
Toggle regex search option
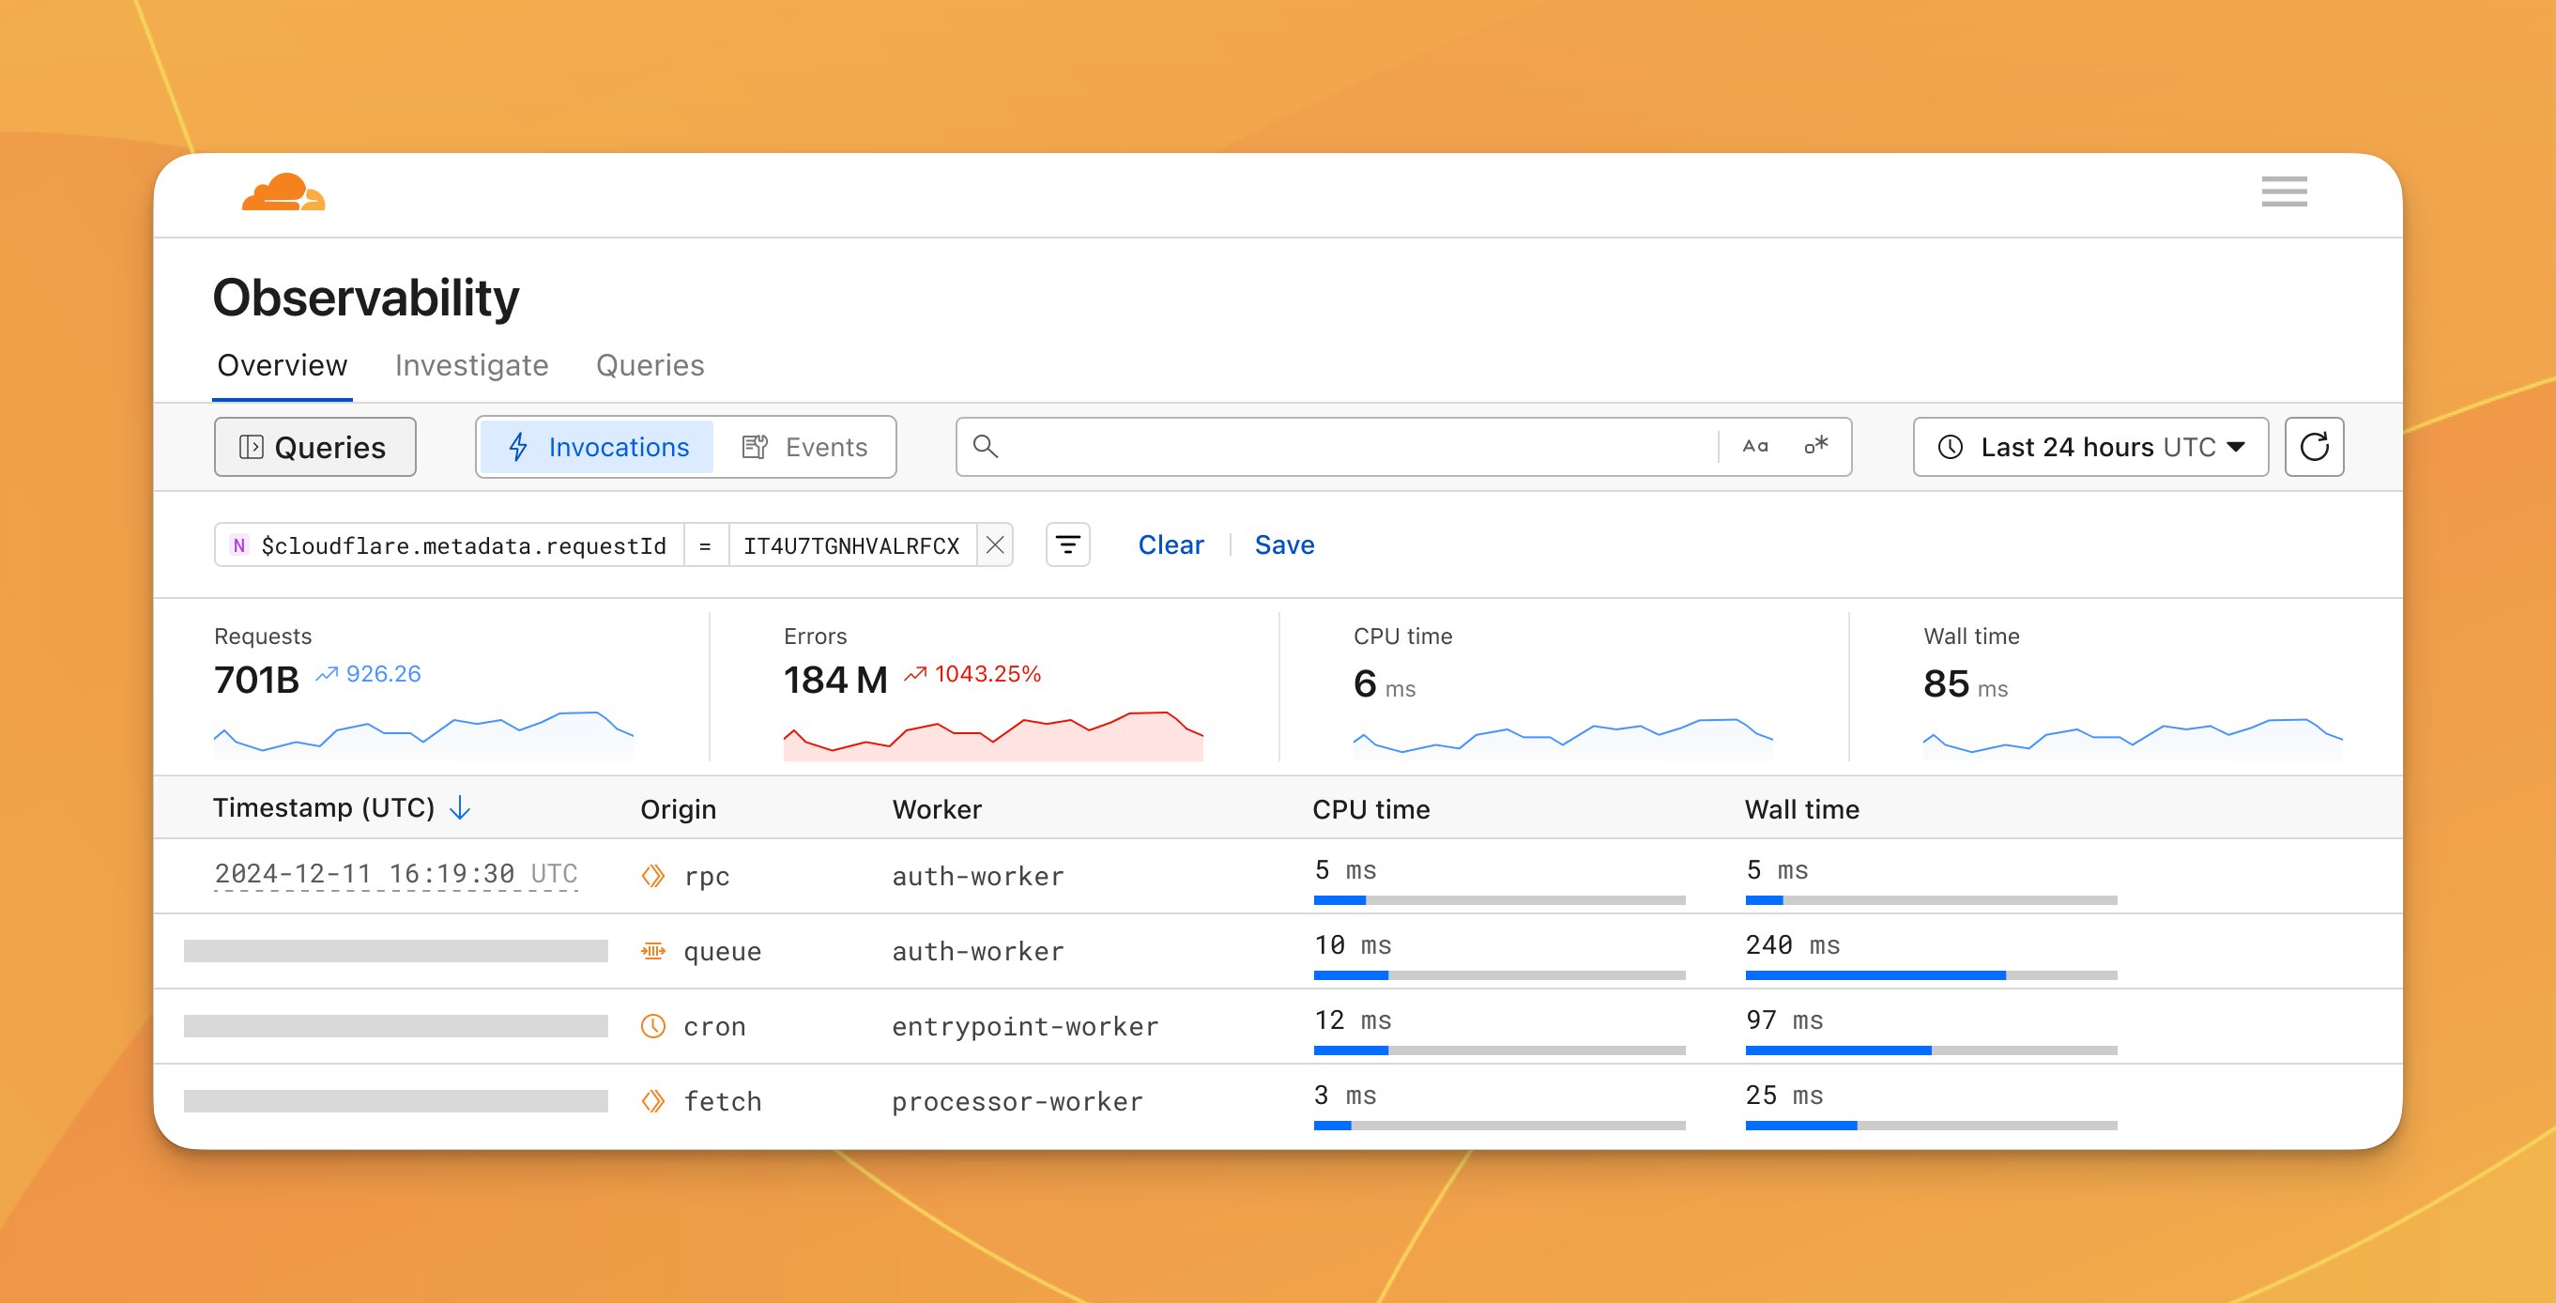click(x=1815, y=446)
